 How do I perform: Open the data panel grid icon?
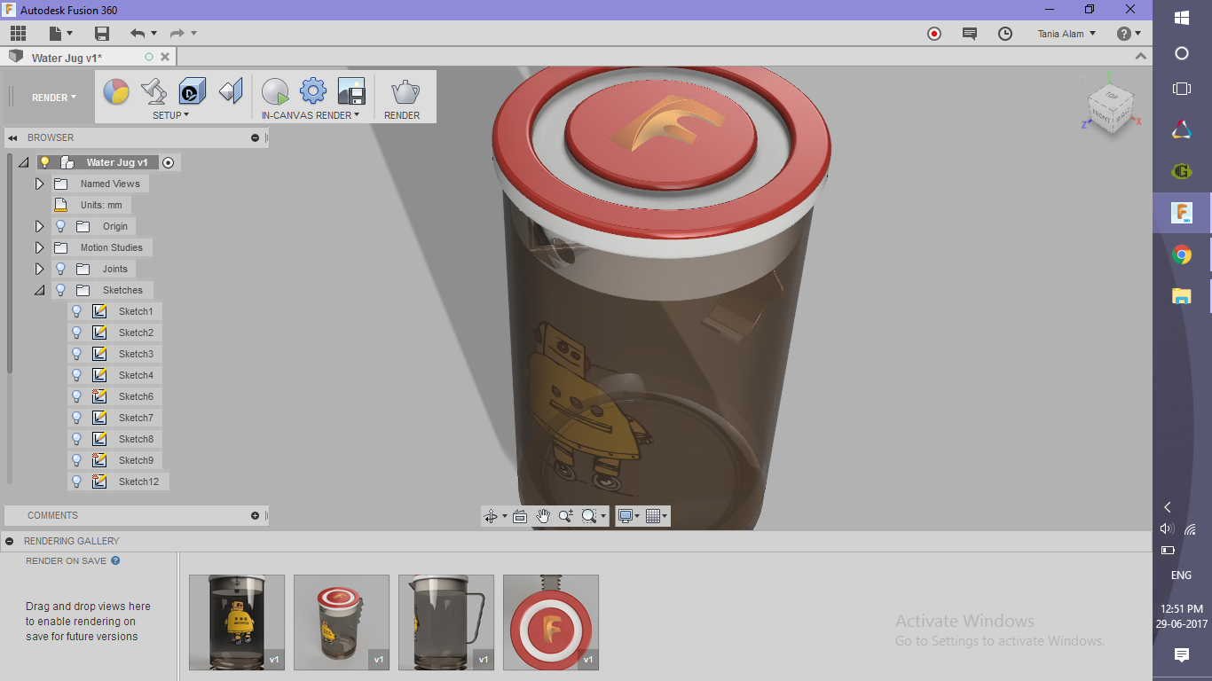(x=18, y=34)
